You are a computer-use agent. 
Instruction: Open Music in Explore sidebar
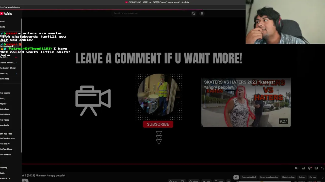(x=2, y=173)
